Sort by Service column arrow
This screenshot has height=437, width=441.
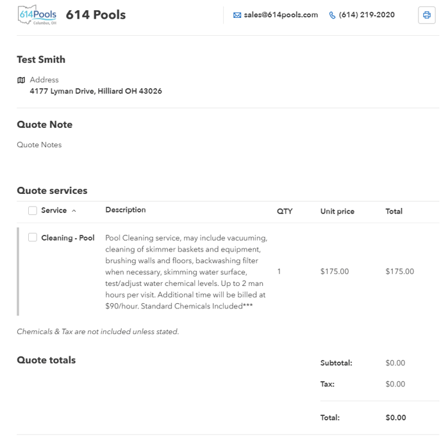click(74, 211)
